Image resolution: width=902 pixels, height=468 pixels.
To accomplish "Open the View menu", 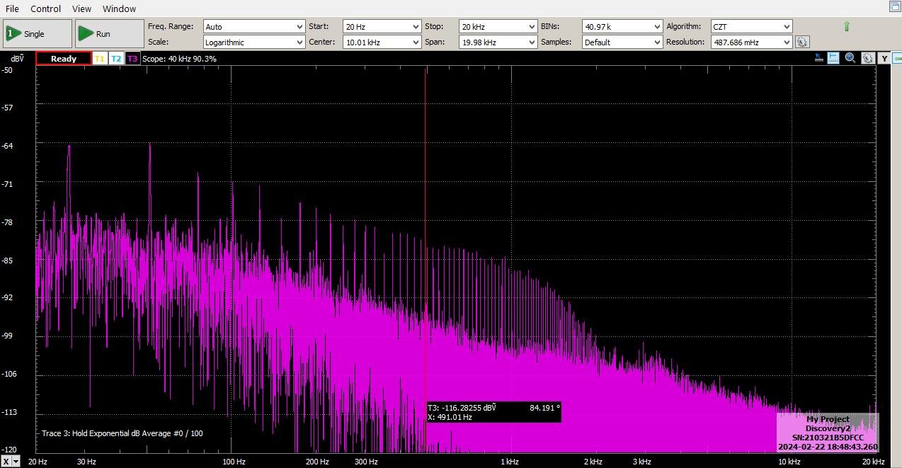I will click(81, 8).
